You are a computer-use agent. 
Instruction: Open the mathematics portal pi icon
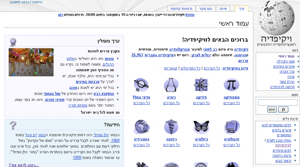[231, 85]
